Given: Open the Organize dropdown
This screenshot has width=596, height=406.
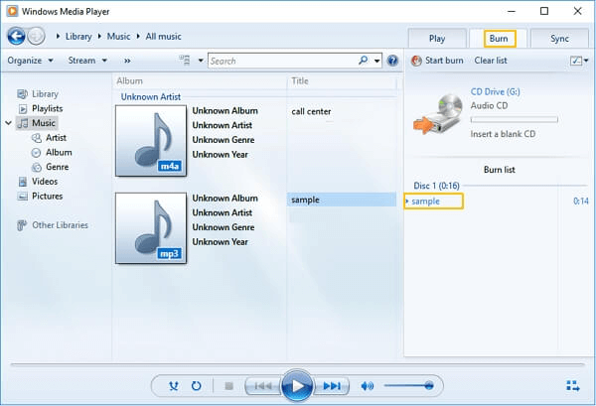Looking at the screenshot, I should pyautogui.click(x=31, y=61).
